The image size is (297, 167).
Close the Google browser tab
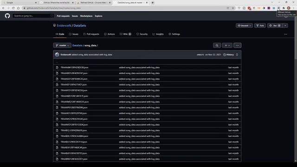36,3
